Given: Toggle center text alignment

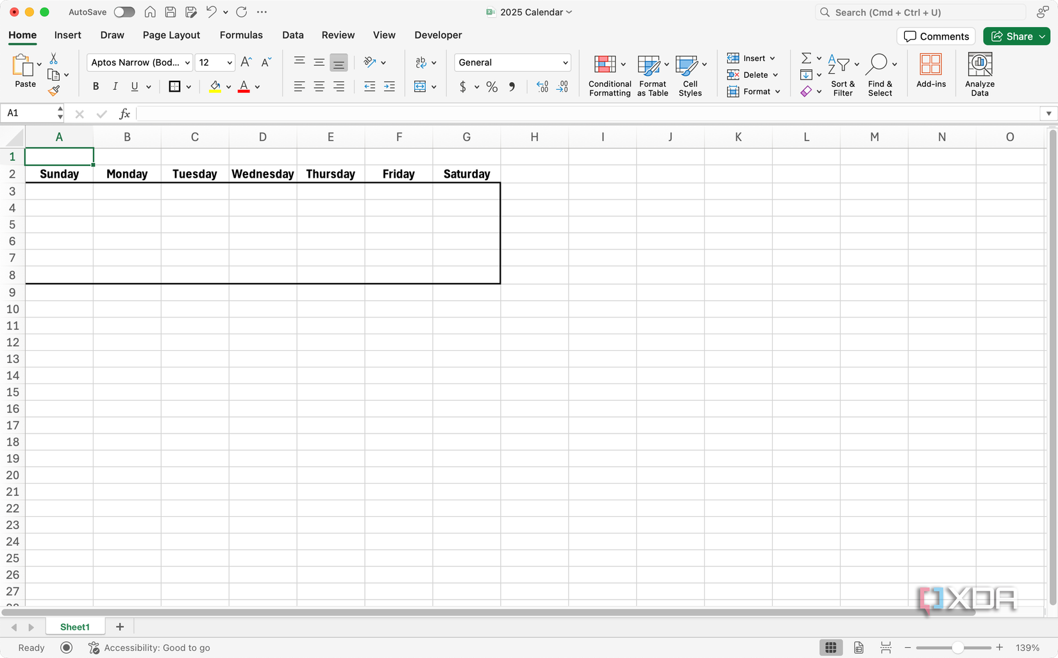Looking at the screenshot, I should pyautogui.click(x=319, y=87).
